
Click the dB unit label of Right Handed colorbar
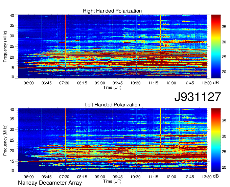216,83
